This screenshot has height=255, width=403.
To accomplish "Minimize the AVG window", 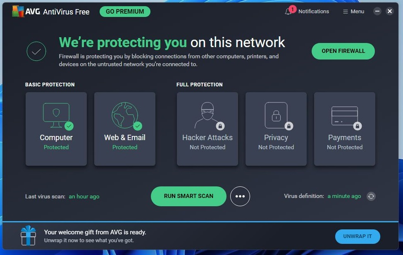I will [377, 12].
